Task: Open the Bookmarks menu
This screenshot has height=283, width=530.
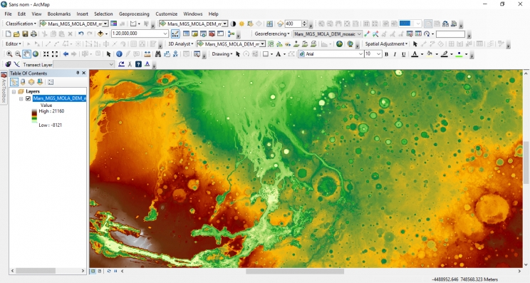Action: [x=59, y=14]
